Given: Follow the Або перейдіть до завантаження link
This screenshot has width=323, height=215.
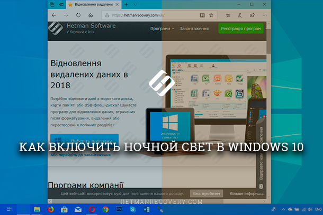Looking at the screenshot, I should click(80, 155).
